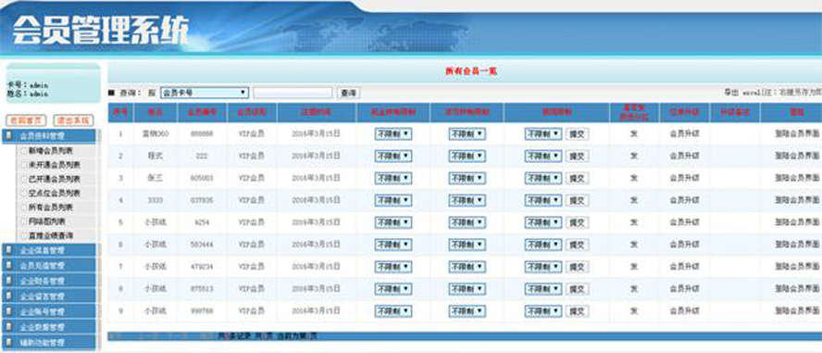Click 会员升级 link in 张三 row

click(685, 178)
